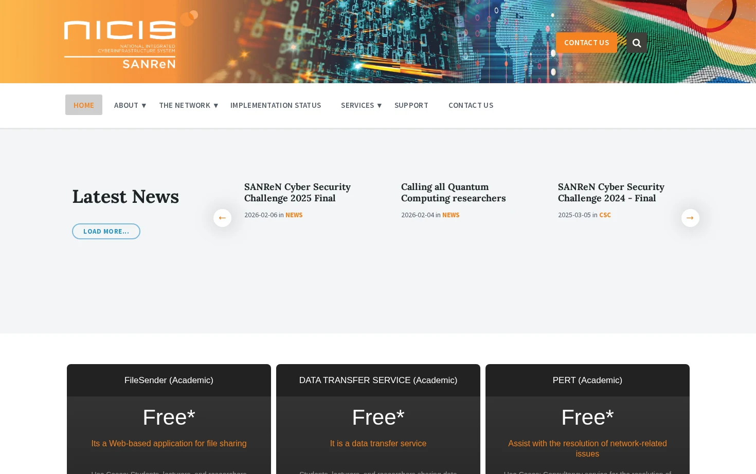
Task: Go to previous news with left arrow
Action: [x=222, y=218]
